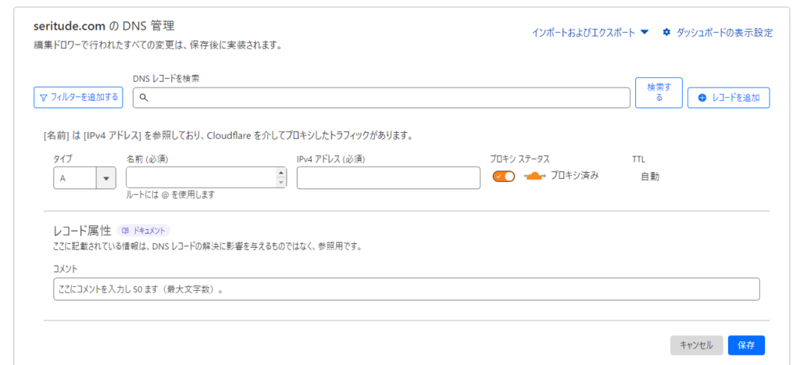Open the タイプ dropdown showing A
This screenshot has height=365, width=800.
[84, 178]
